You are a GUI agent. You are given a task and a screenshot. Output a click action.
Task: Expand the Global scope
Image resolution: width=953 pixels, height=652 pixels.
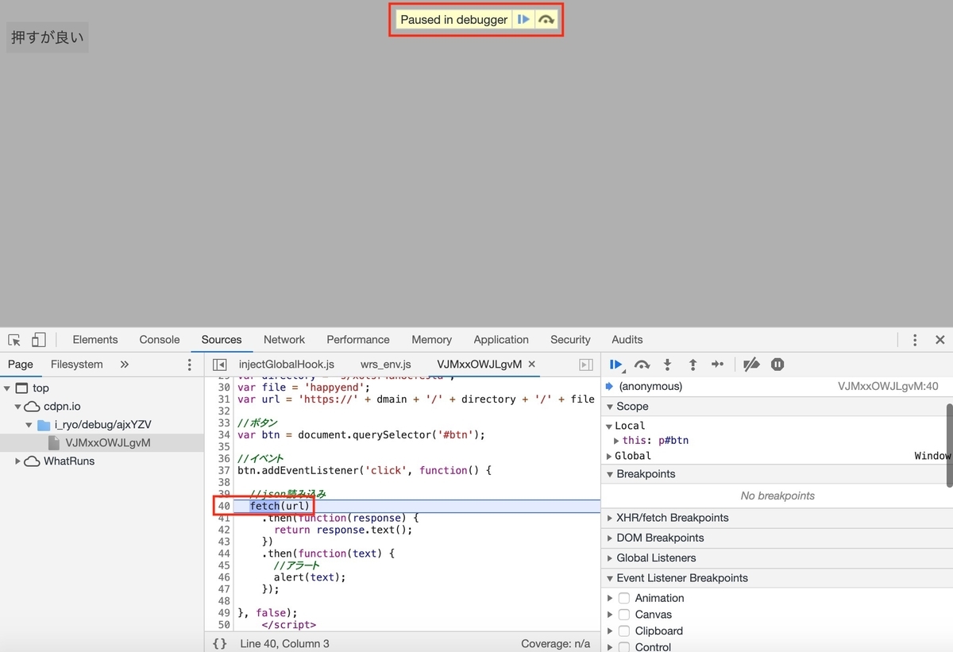609,456
